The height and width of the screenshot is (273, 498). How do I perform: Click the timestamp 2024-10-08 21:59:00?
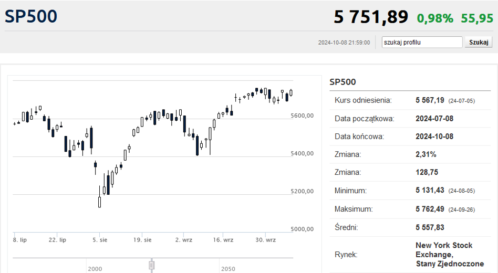pos(344,43)
